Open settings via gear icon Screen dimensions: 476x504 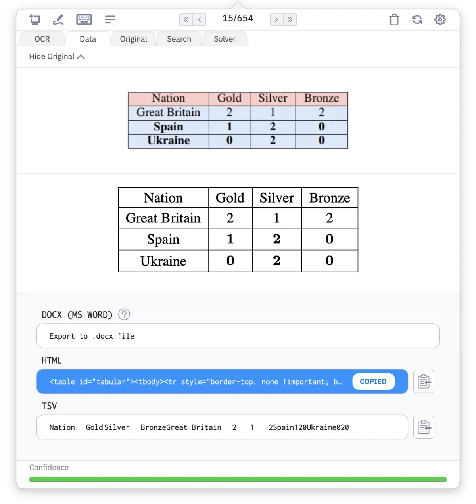pyautogui.click(x=440, y=19)
